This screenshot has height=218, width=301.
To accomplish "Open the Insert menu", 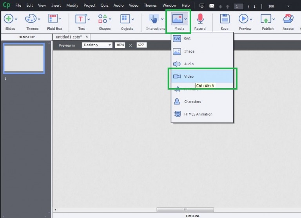I will (56, 5).
